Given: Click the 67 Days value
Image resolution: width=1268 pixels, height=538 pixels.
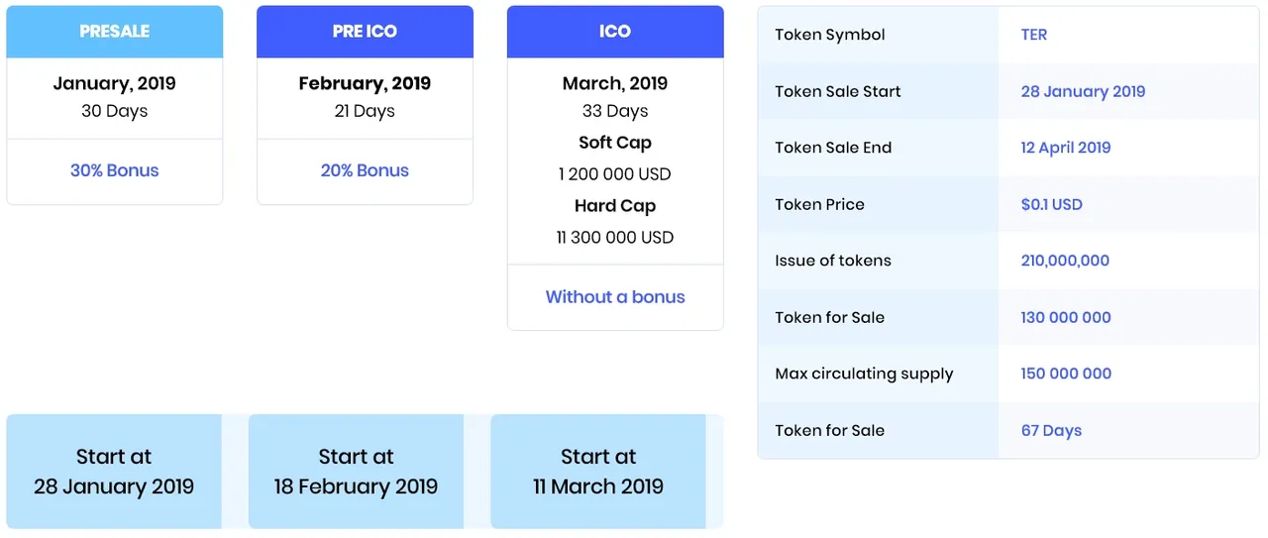Looking at the screenshot, I should [1051, 430].
